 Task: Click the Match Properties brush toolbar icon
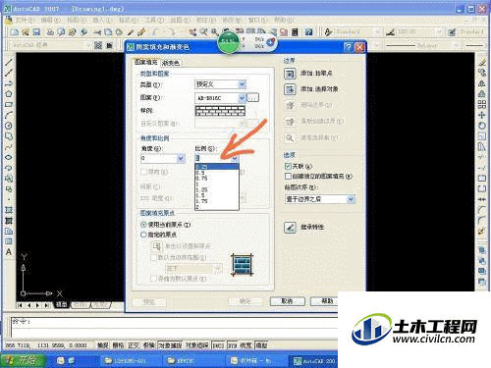(x=141, y=32)
